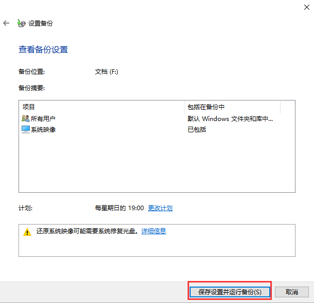The image size is (314, 303).
Task: Click the Set up backup wizard icon
Action: tap(21, 23)
